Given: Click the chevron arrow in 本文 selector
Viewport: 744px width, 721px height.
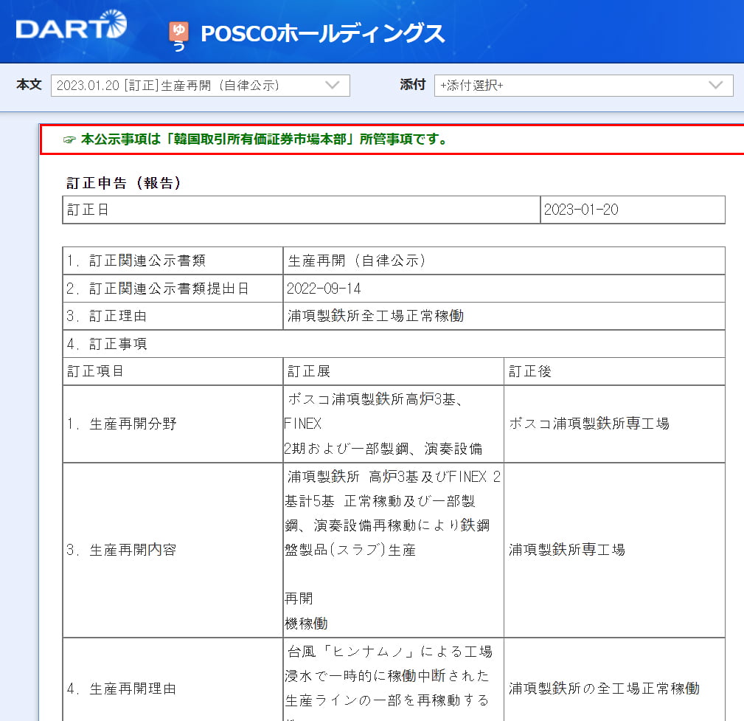Looking at the screenshot, I should click(x=333, y=86).
